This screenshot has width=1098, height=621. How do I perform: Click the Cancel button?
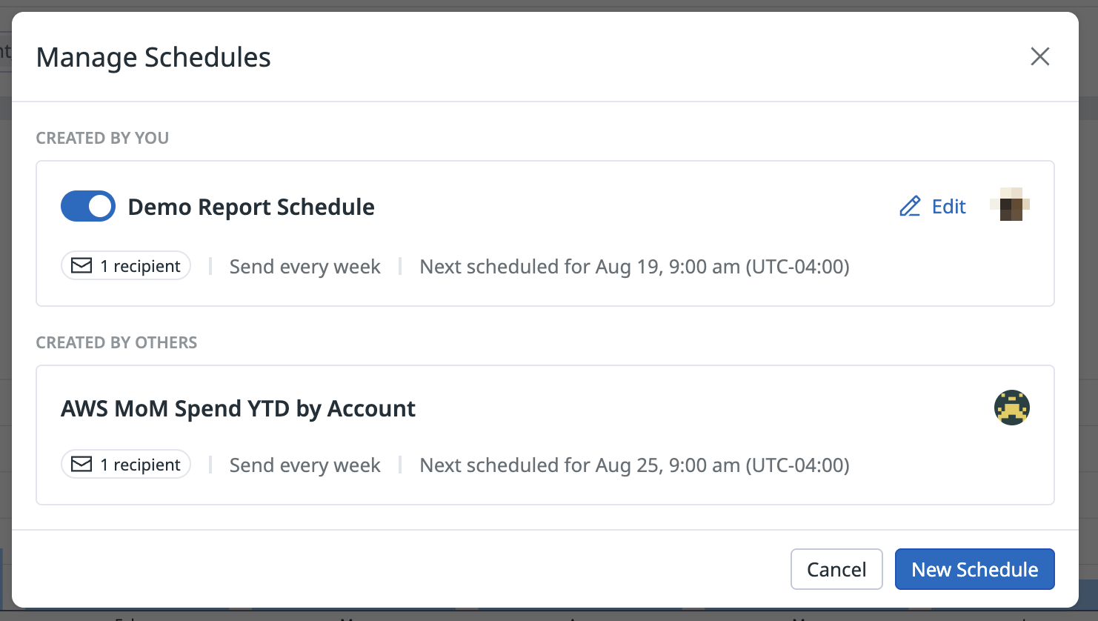836,569
